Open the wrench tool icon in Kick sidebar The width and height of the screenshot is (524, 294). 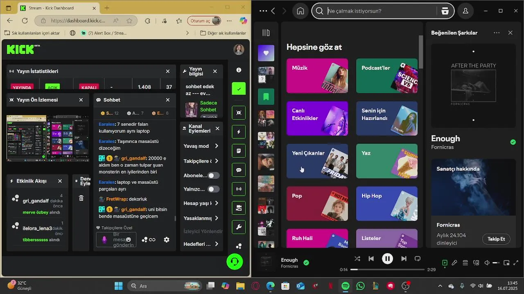(x=239, y=227)
